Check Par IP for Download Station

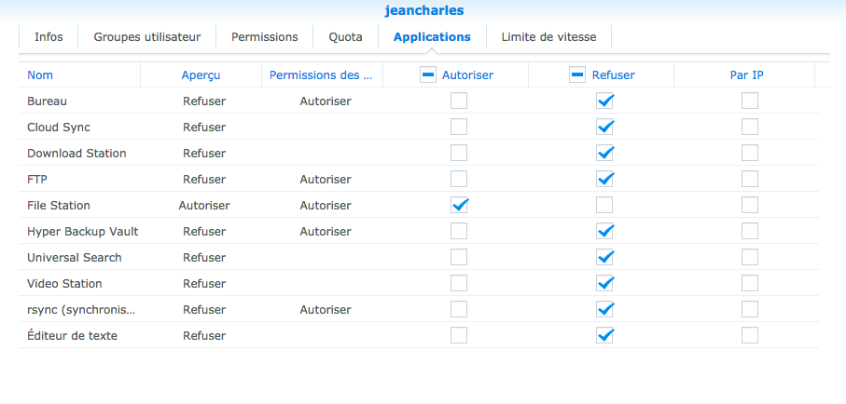[x=750, y=153]
